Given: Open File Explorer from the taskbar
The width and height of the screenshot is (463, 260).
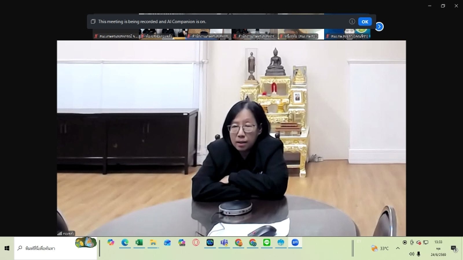Looking at the screenshot, I should tap(153, 243).
